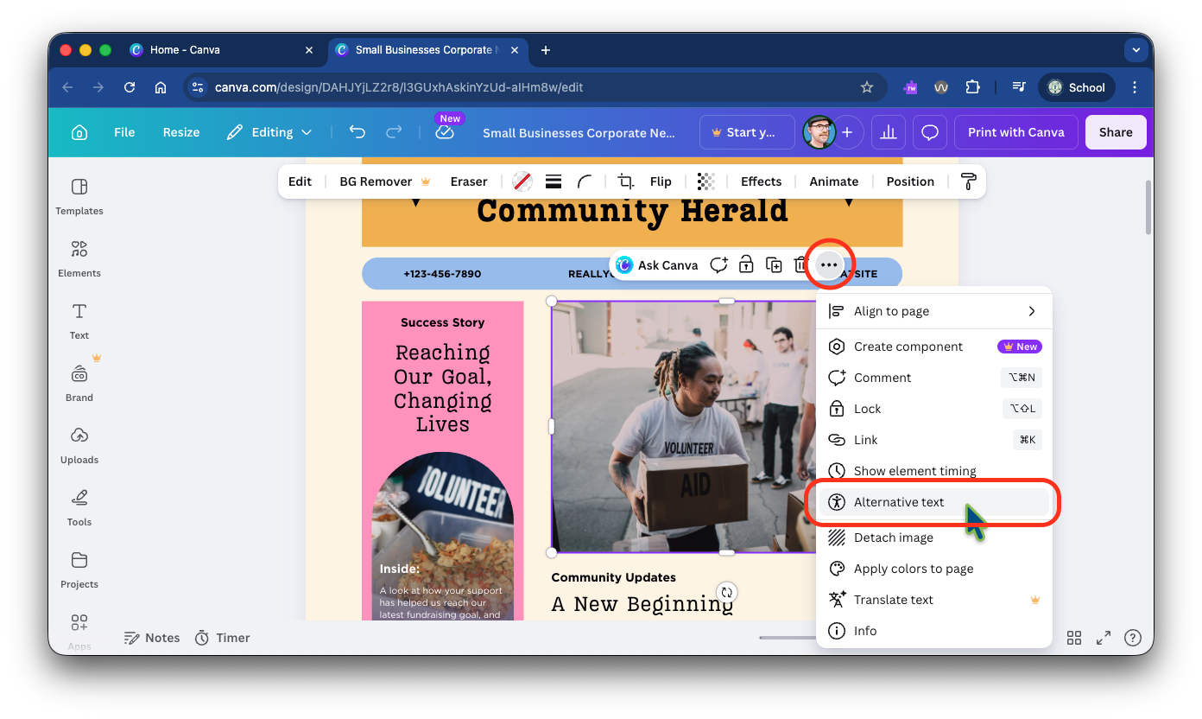The width and height of the screenshot is (1202, 719).
Task: Click Animate in toolbar
Action: click(x=833, y=181)
